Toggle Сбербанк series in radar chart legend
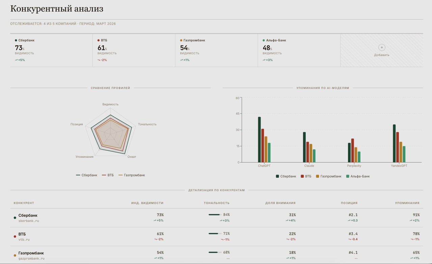Screen dimensions: 432x264 [86, 175]
